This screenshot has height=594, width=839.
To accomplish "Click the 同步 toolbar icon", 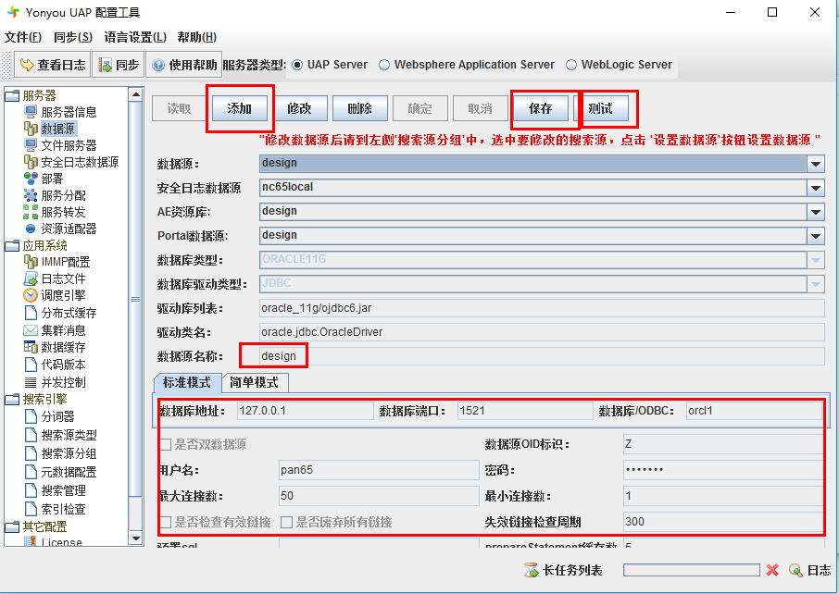I will pyautogui.click(x=106, y=65).
